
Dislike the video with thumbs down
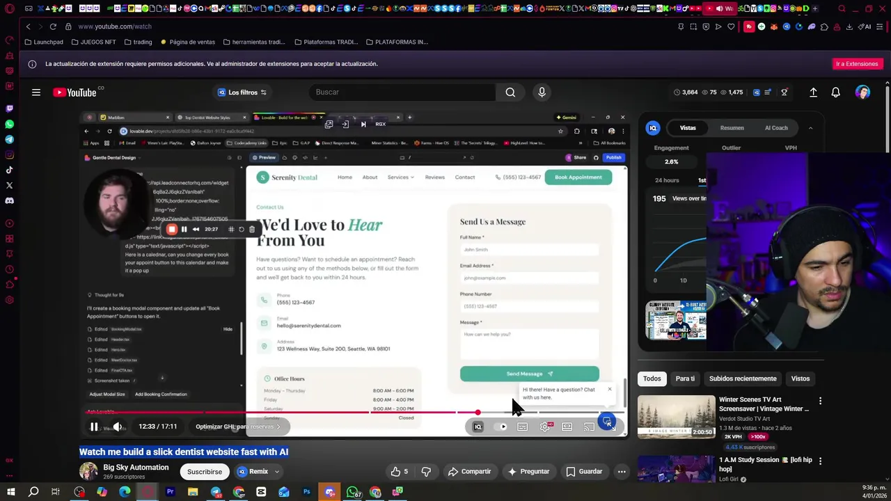click(426, 472)
